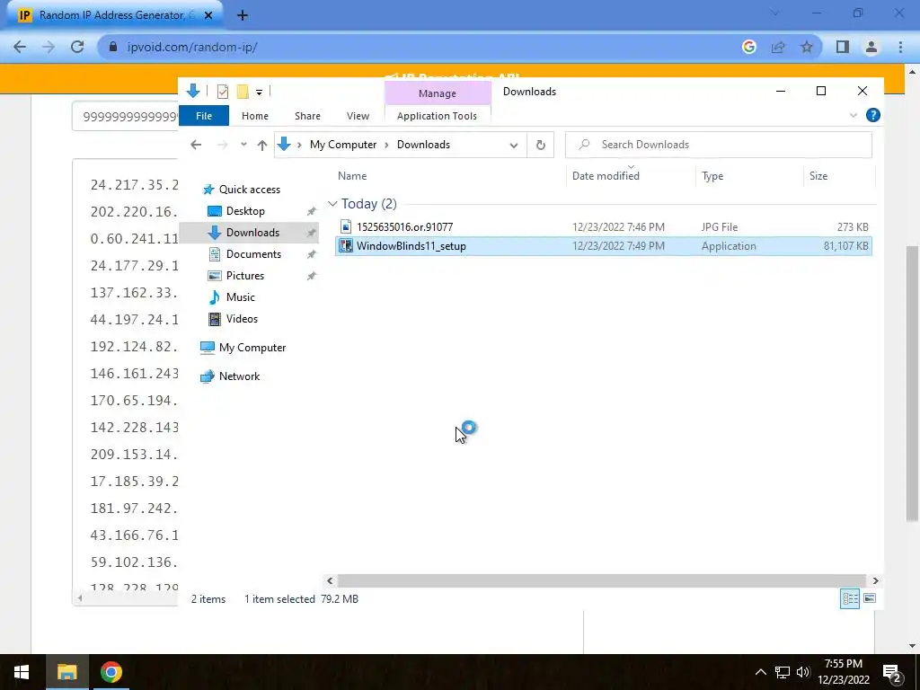Switch to the View ribbon tab
The width and height of the screenshot is (920, 690).
click(x=358, y=116)
